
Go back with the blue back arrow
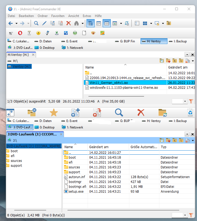click(10, 23)
